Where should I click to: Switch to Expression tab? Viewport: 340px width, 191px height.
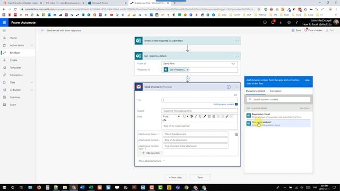click(x=276, y=91)
